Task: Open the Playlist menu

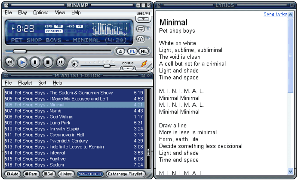Action: [25, 83]
